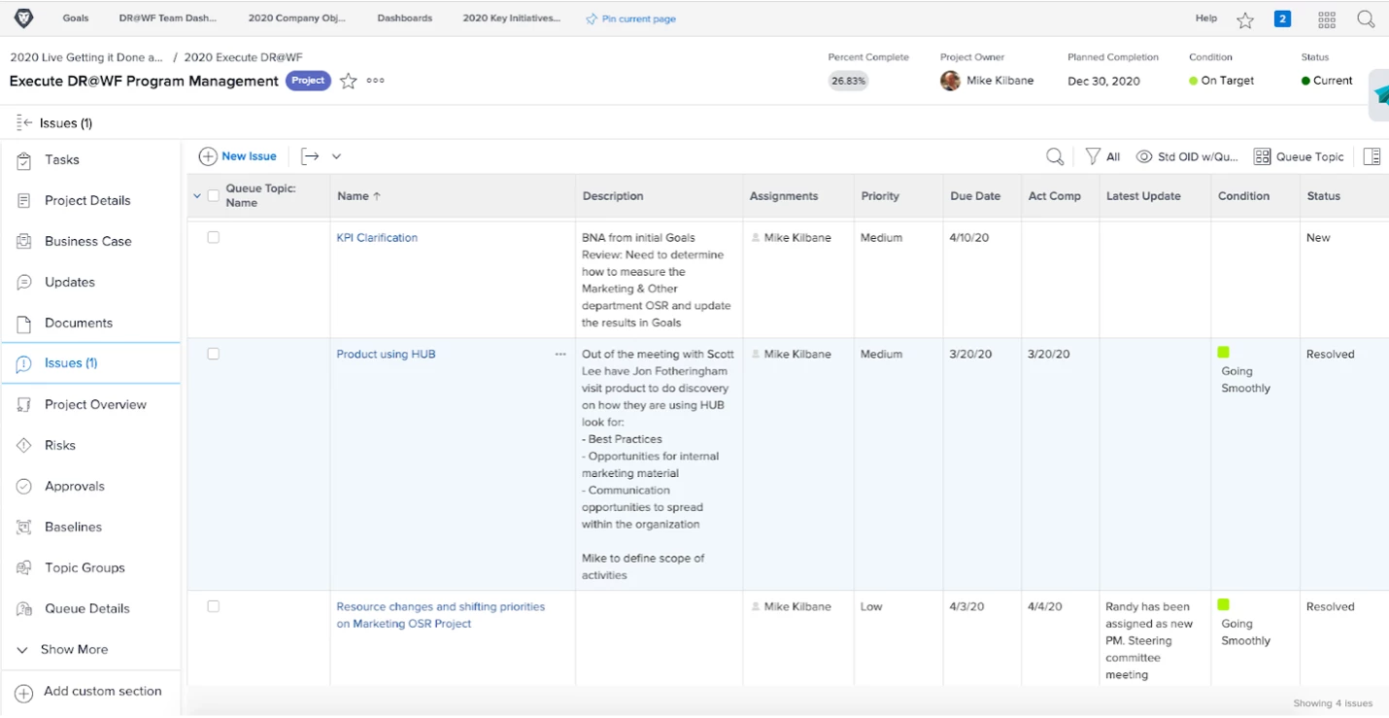The height and width of the screenshot is (718, 1389).
Task: Expand Show More in left sidebar
Action: pos(74,649)
